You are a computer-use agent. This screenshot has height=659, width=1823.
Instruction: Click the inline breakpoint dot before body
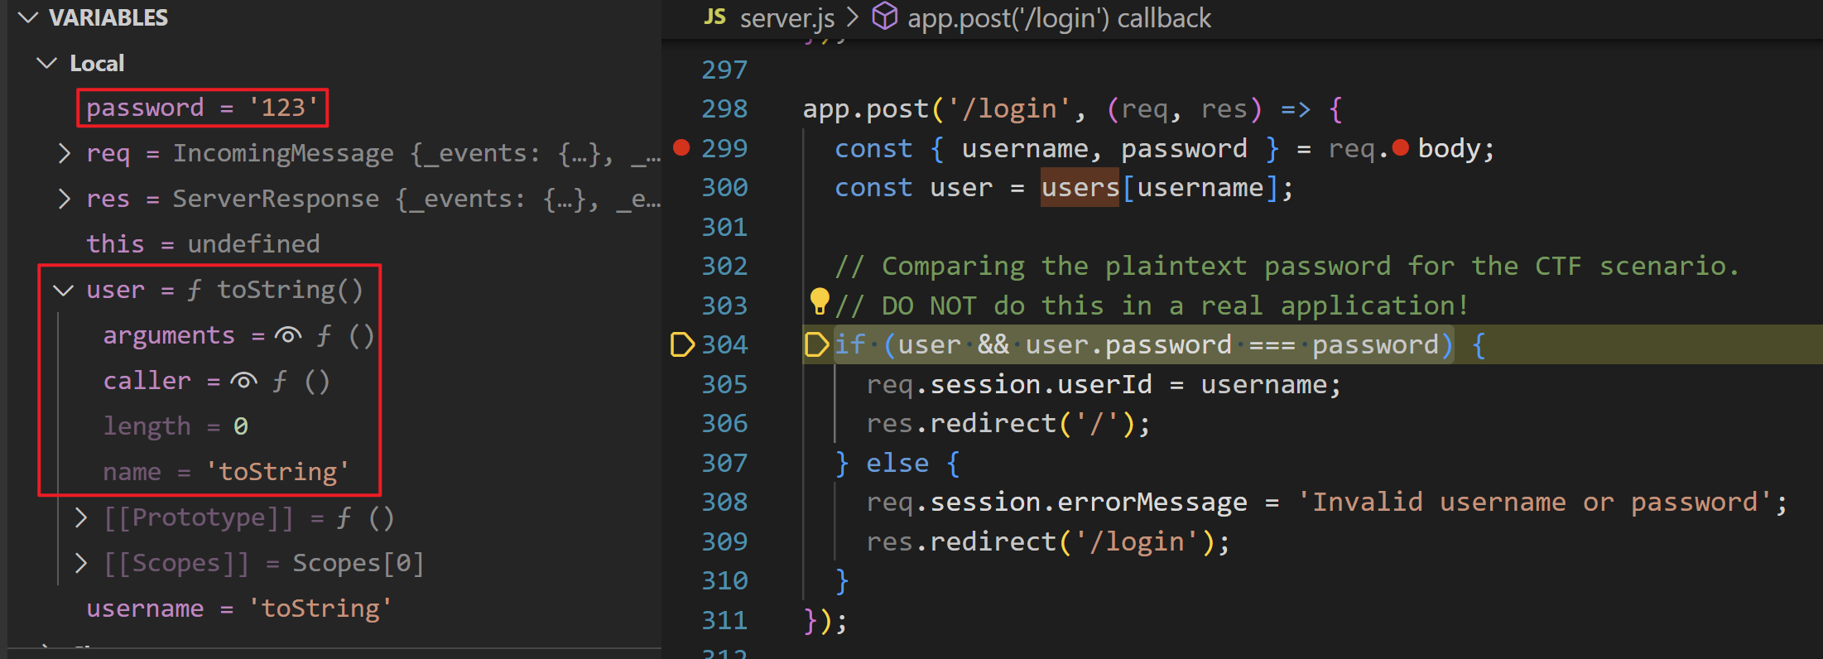coord(1401,148)
